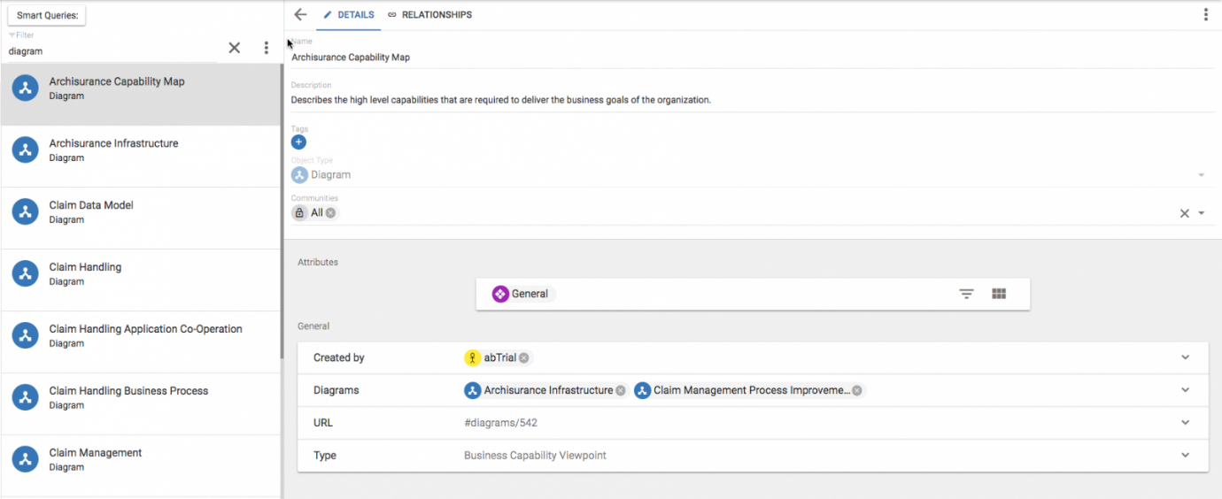Click the back arrow icon
1222x499 pixels.
300,15
